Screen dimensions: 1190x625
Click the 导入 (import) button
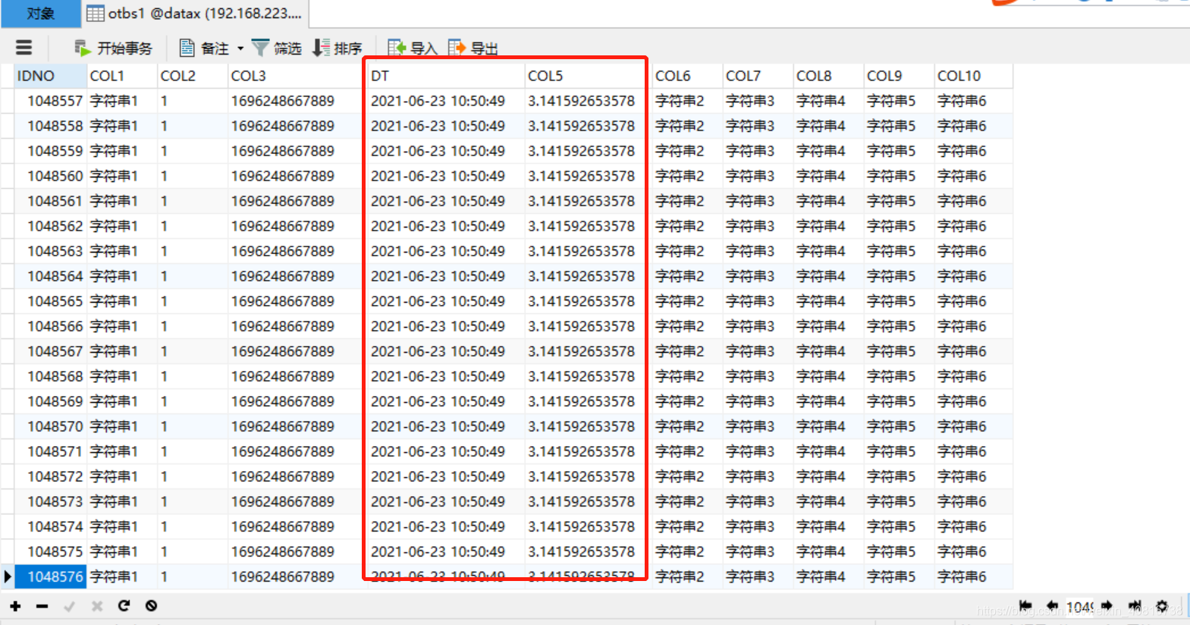[413, 49]
